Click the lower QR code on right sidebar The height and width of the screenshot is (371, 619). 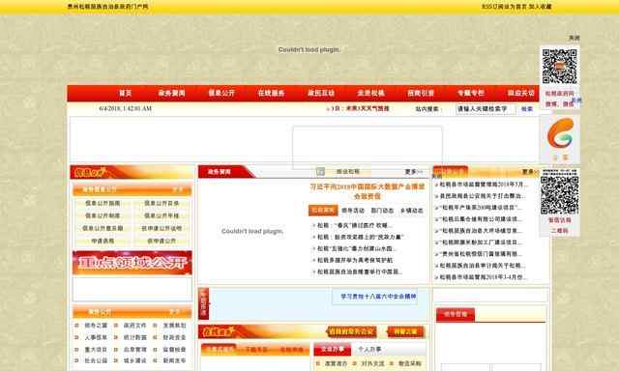[559, 195]
